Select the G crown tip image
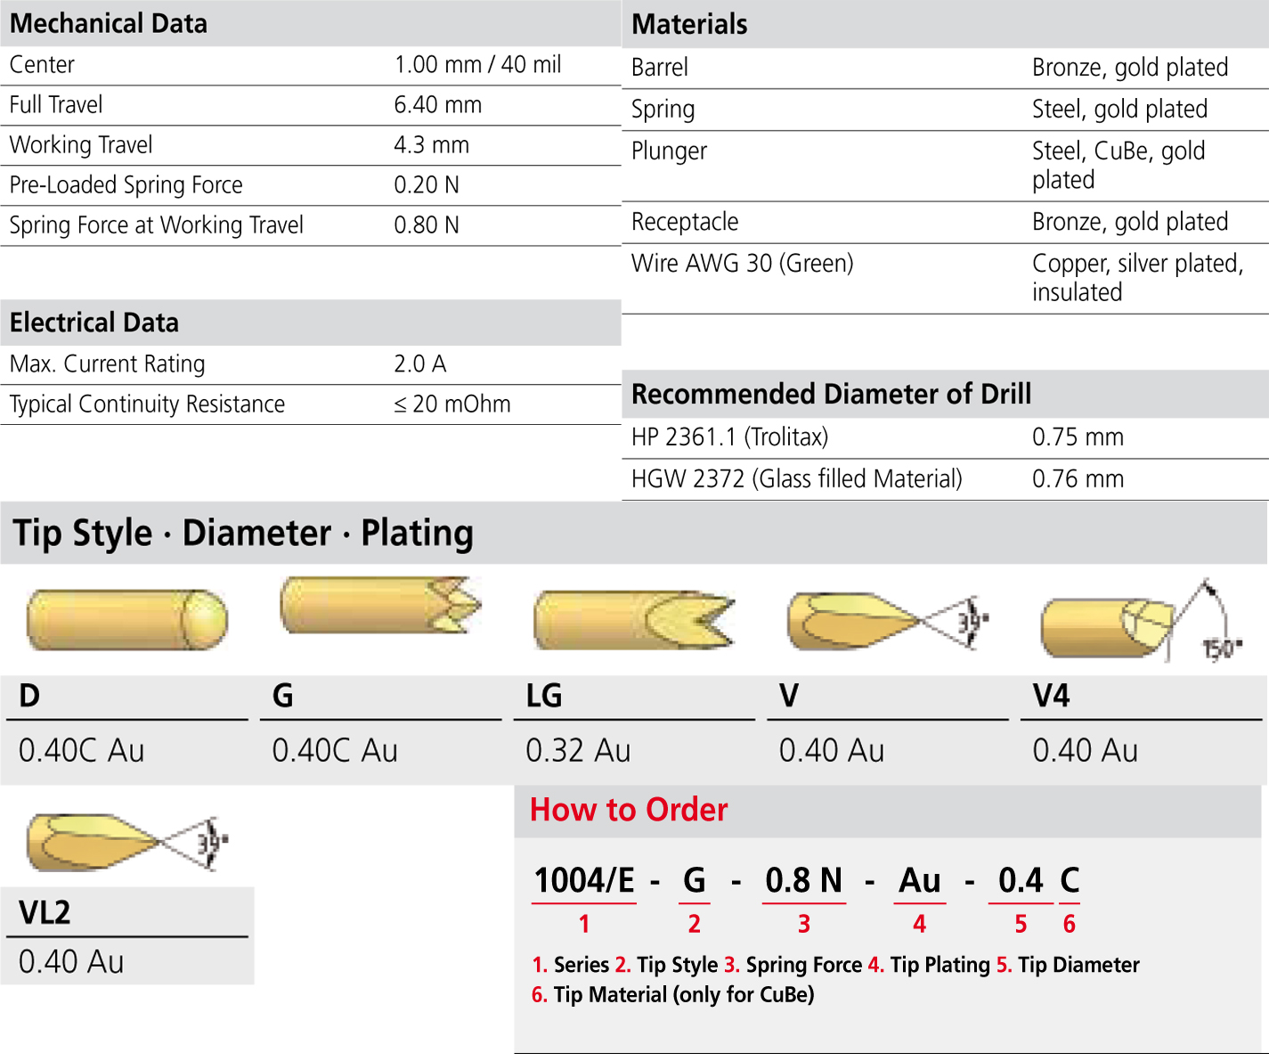Screen dimensions: 1269x1061 (380, 606)
